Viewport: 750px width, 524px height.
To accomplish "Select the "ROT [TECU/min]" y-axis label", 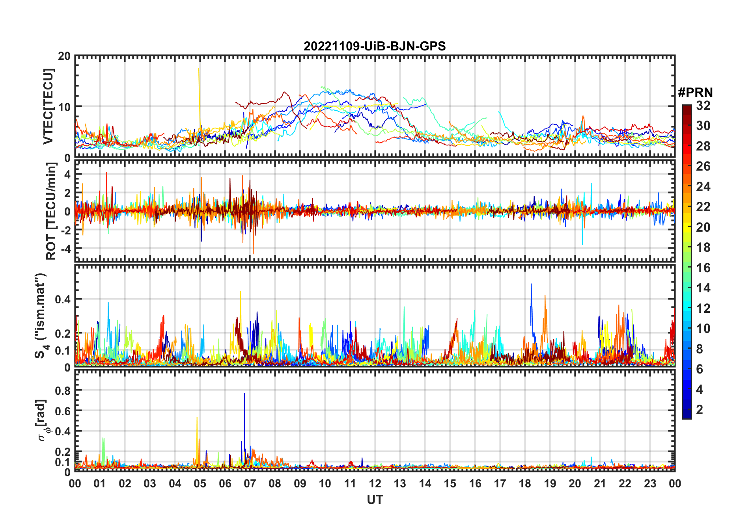I will [51, 211].
